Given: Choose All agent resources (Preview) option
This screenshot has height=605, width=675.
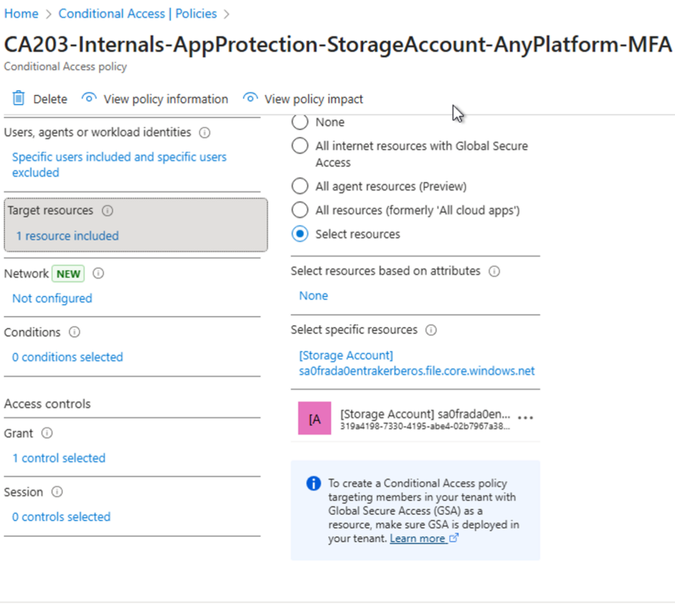Looking at the screenshot, I should [x=300, y=187].
